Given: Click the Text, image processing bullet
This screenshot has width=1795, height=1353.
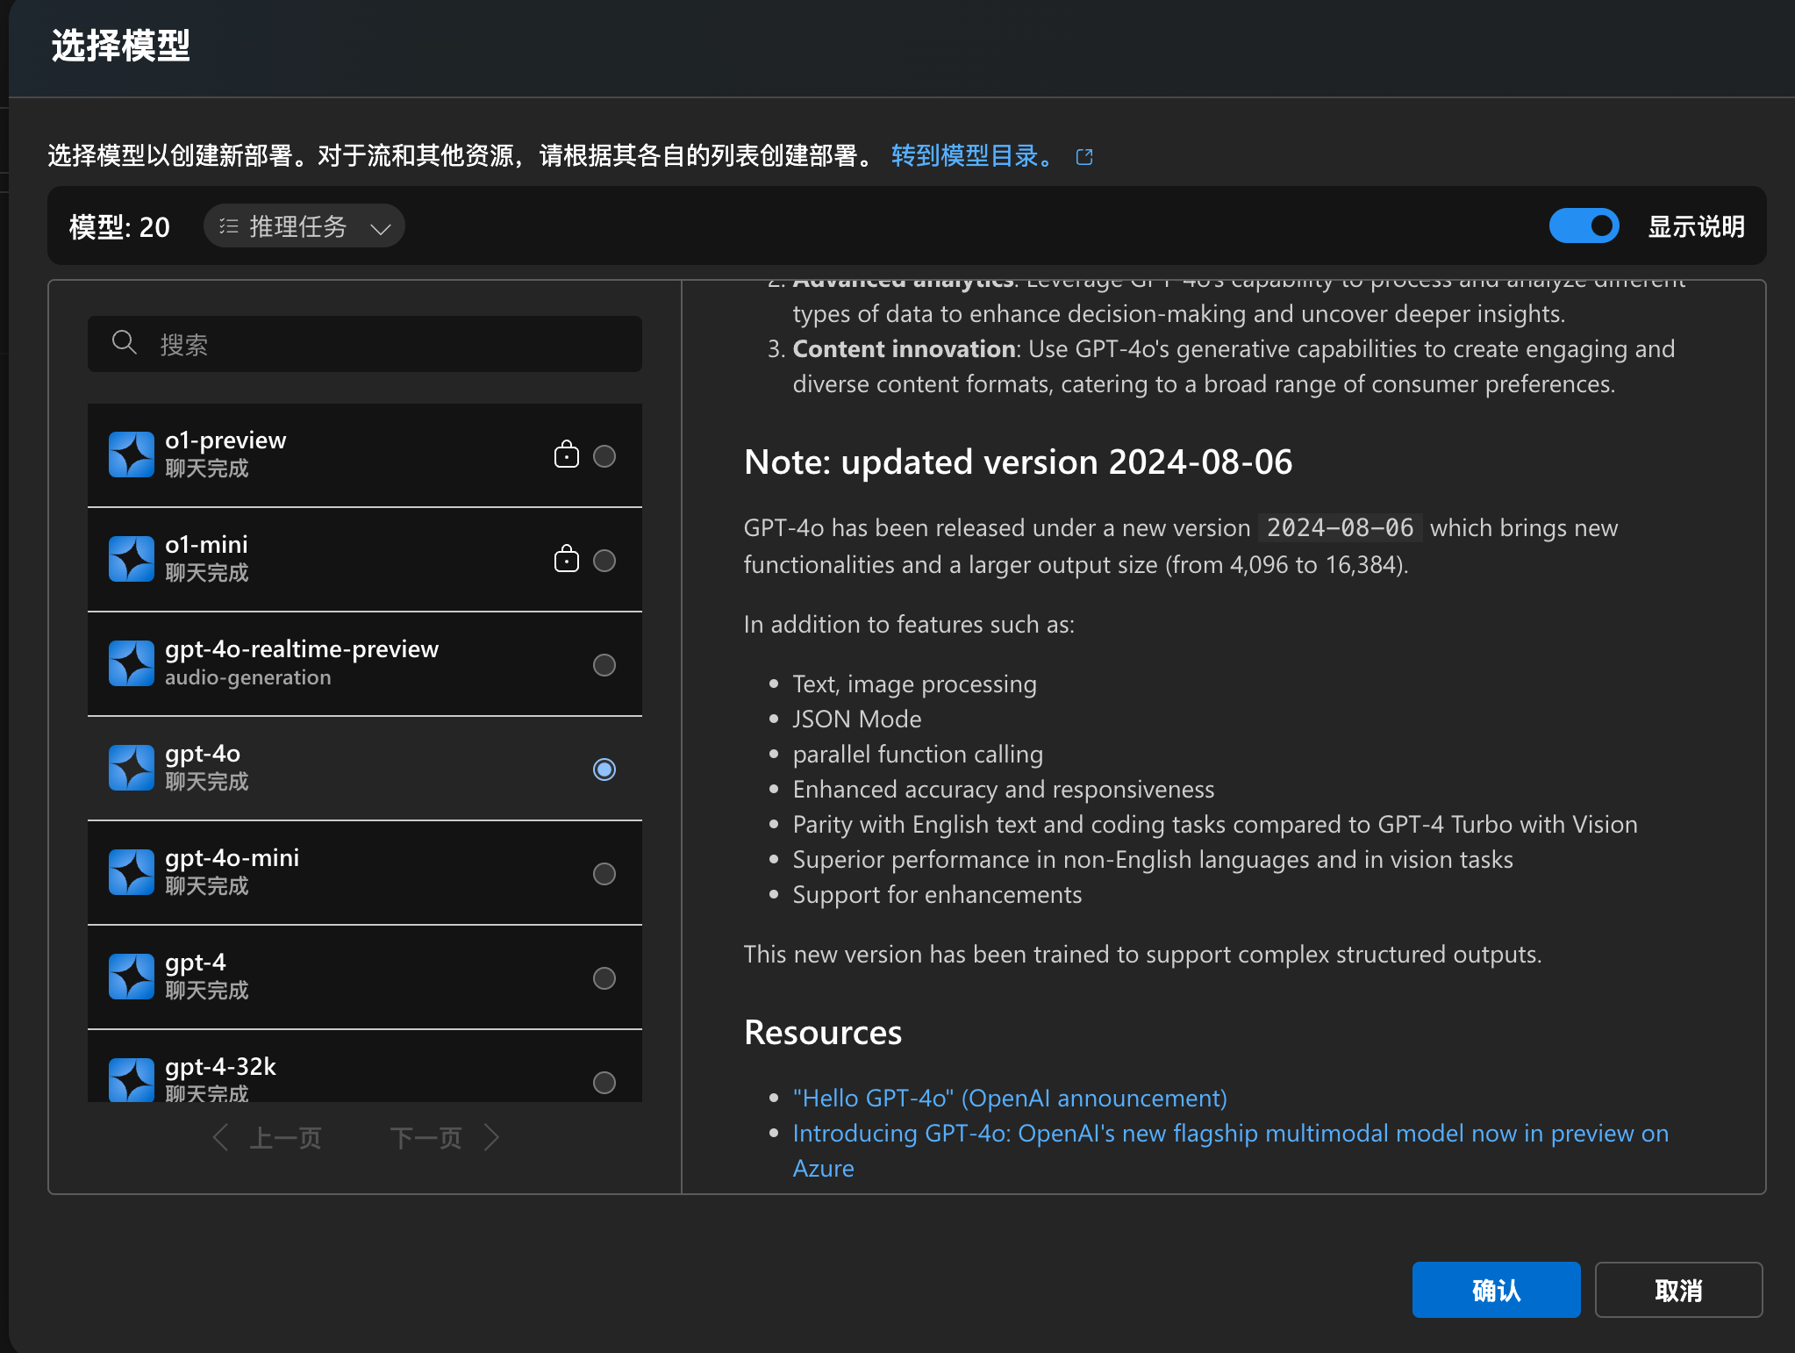Looking at the screenshot, I should [x=915, y=684].
